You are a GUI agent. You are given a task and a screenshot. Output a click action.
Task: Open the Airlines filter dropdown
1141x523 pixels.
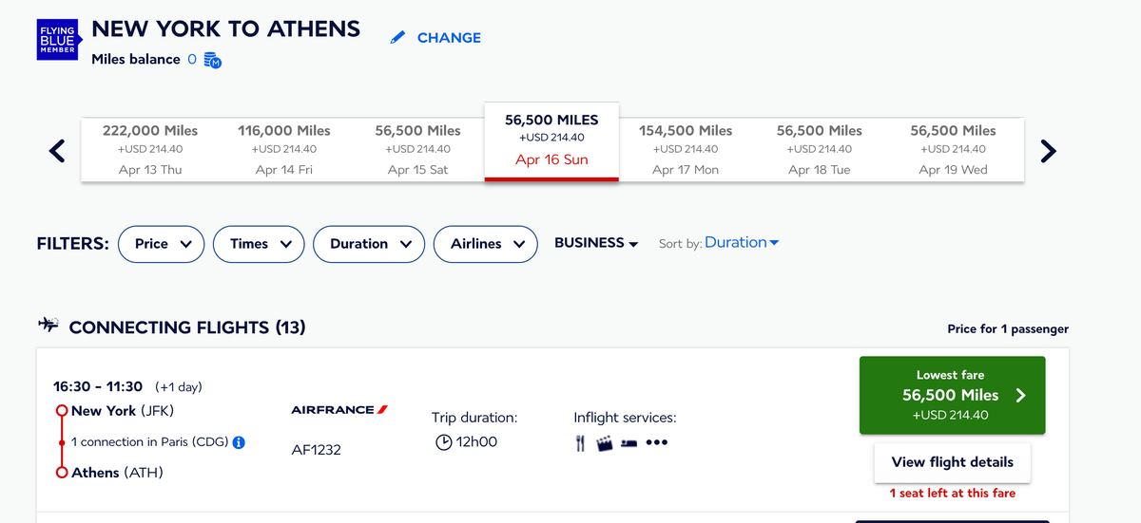point(485,244)
